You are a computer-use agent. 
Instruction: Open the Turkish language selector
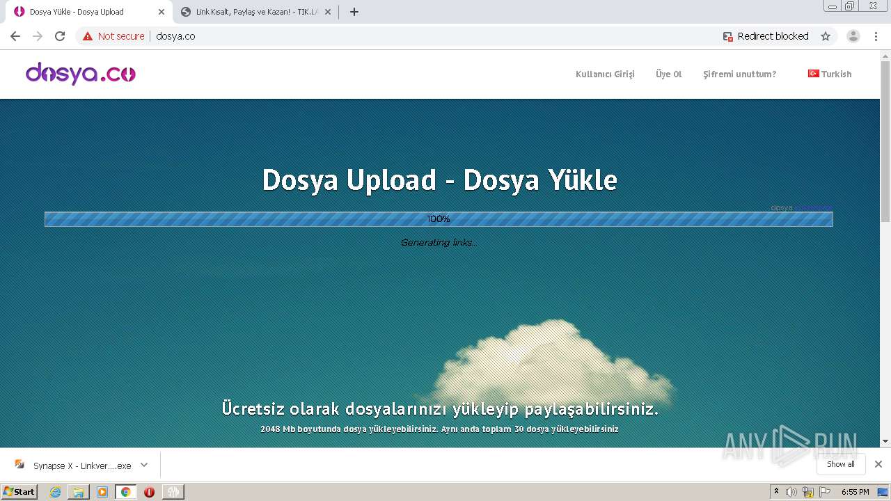pyautogui.click(x=830, y=74)
